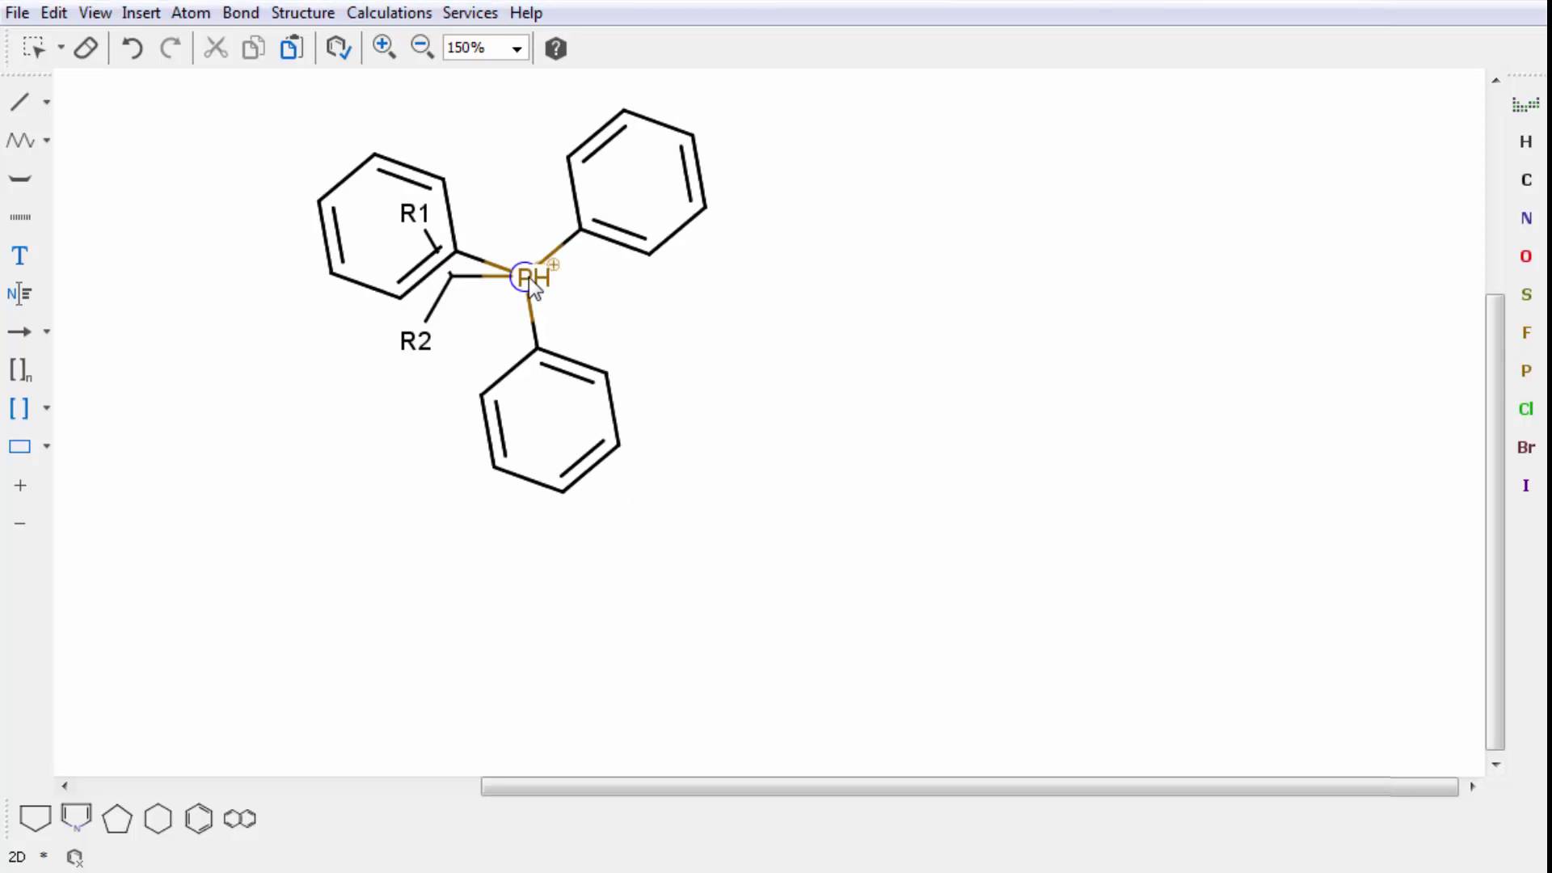This screenshot has width=1552, height=873.
Task: Toggle the 2D mode indicator
Action: [17, 857]
